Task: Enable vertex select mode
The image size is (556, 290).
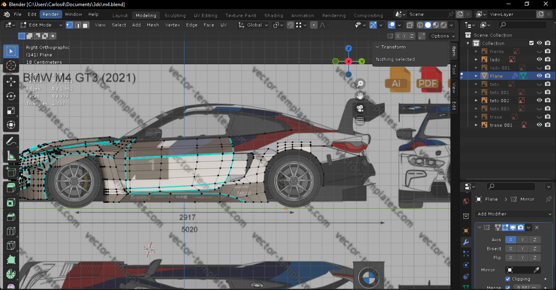Action: (x=70, y=25)
